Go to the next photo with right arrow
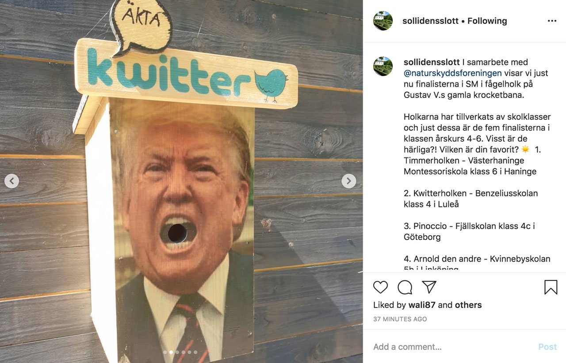566x363 pixels. click(x=348, y=181)
